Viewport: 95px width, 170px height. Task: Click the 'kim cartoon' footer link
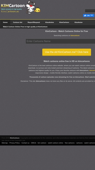pyautogui.click(x=42, y=143)
